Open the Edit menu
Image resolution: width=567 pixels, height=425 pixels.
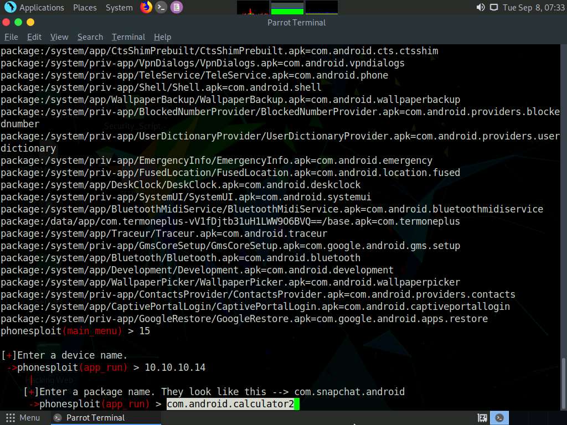click(x=34, y=37)
